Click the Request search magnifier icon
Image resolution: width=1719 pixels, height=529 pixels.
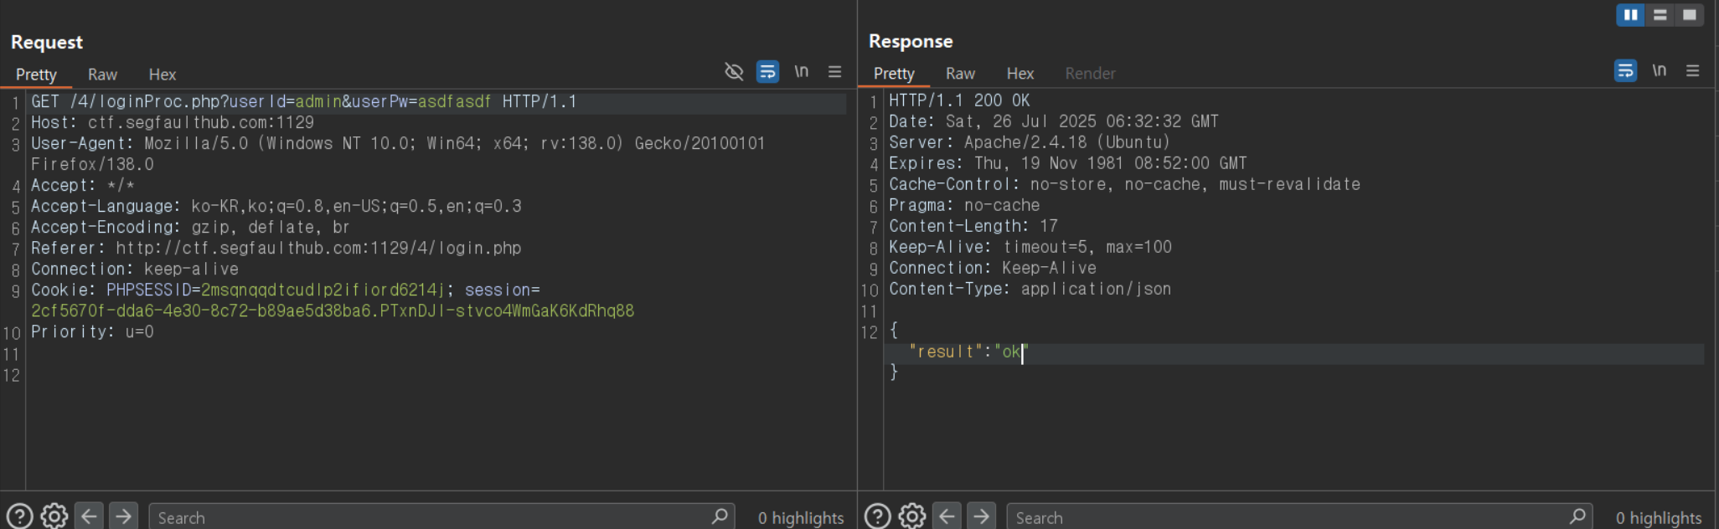coord(720,516)
